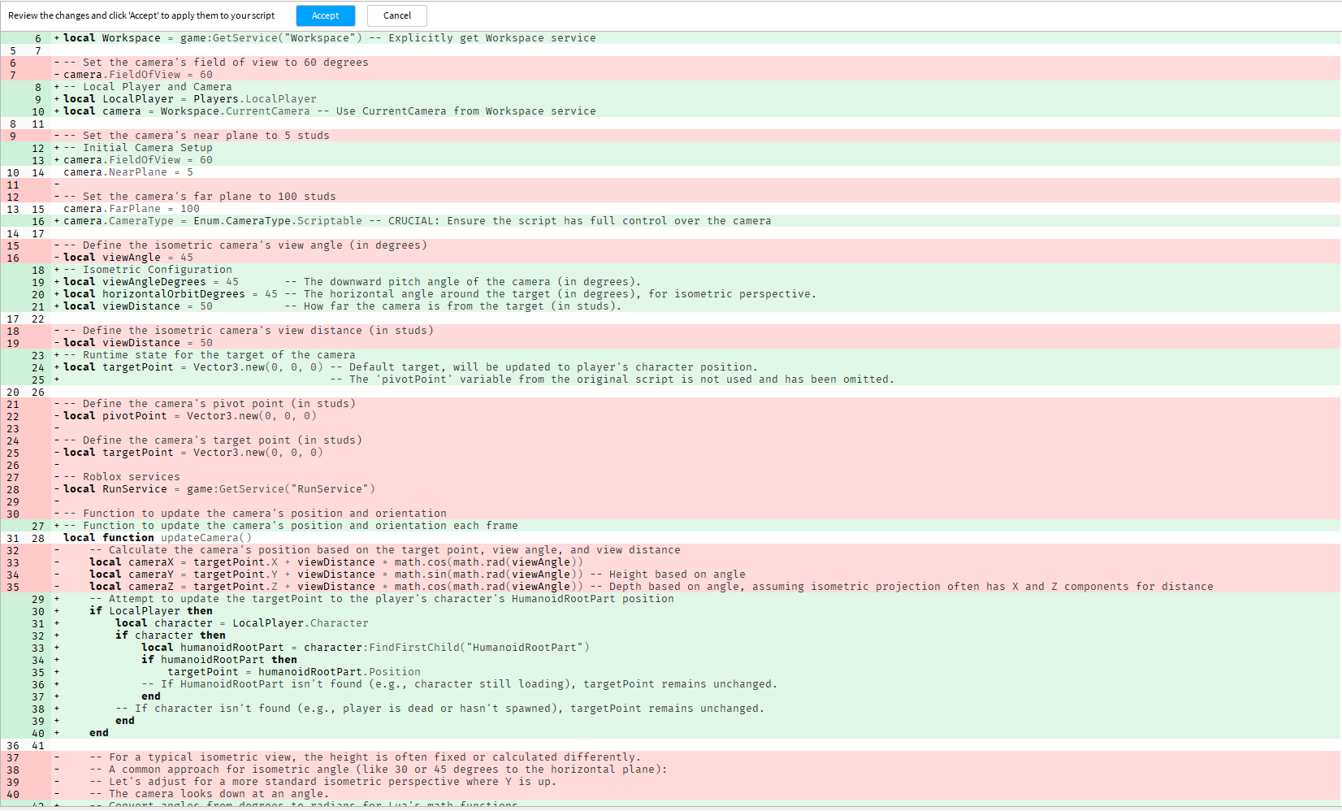Click Cancel to discard the script changes
1342x811 pixels.
click(x=396, y=15)
